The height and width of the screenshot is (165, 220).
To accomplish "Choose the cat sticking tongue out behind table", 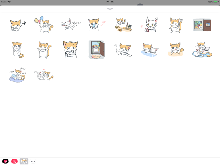I will 176,49.
